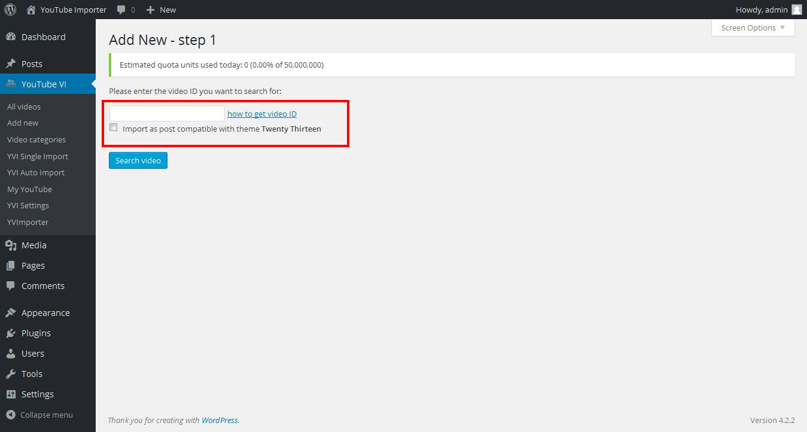The height and width of the screenshot is (432, 807).
Task: Focus the video ID text field
Action: tap(167, 114)
